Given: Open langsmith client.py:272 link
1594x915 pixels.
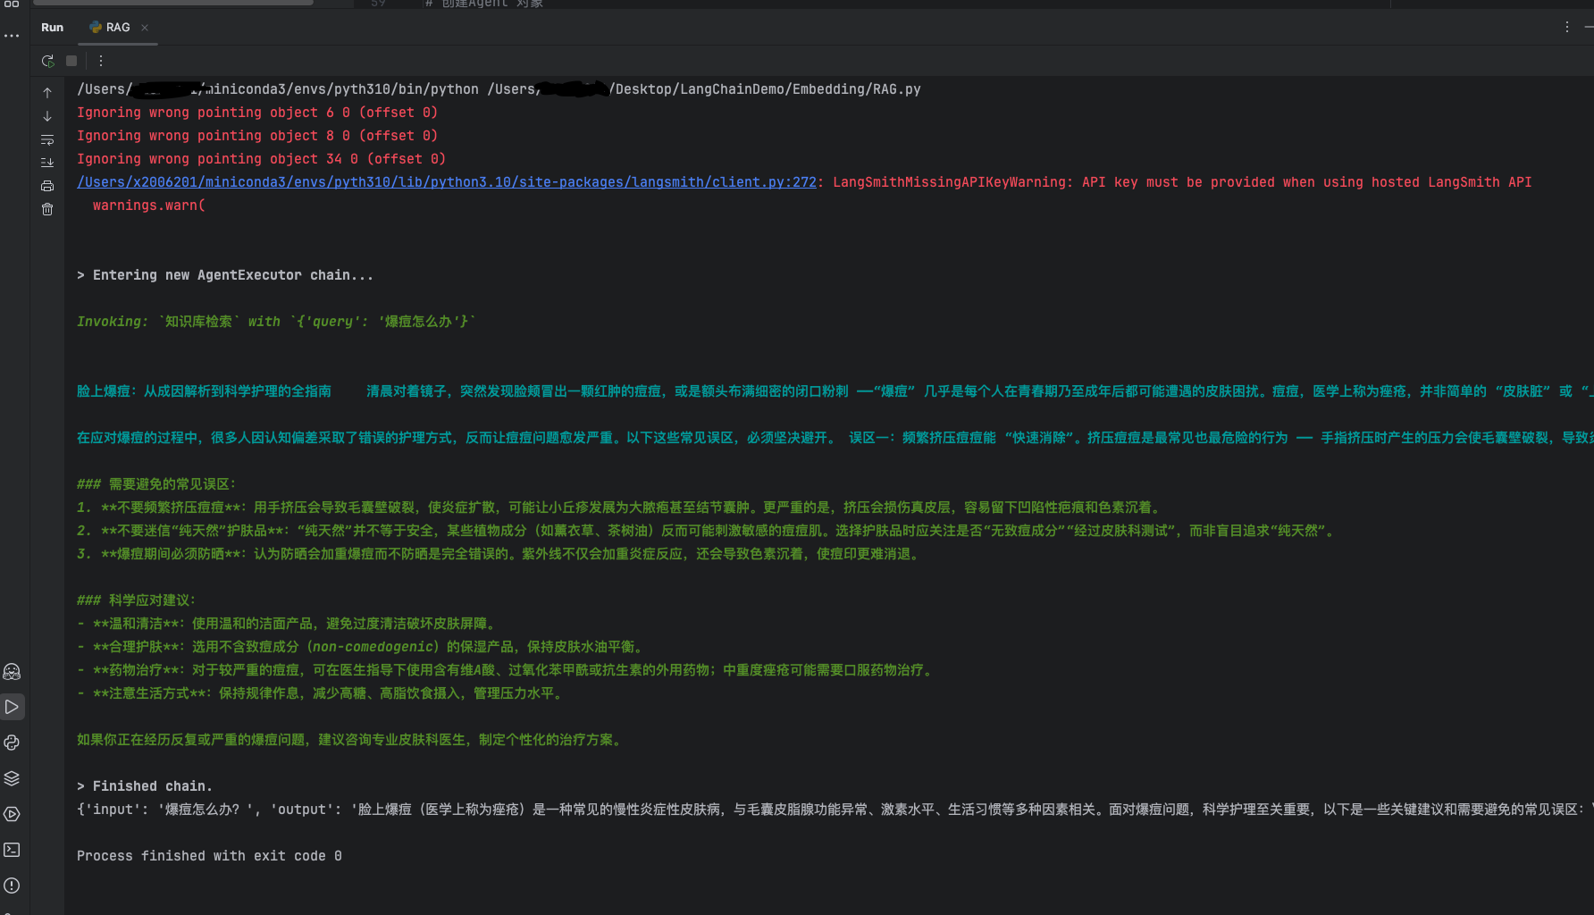Looking at the screenshot, I should point(447,182).
